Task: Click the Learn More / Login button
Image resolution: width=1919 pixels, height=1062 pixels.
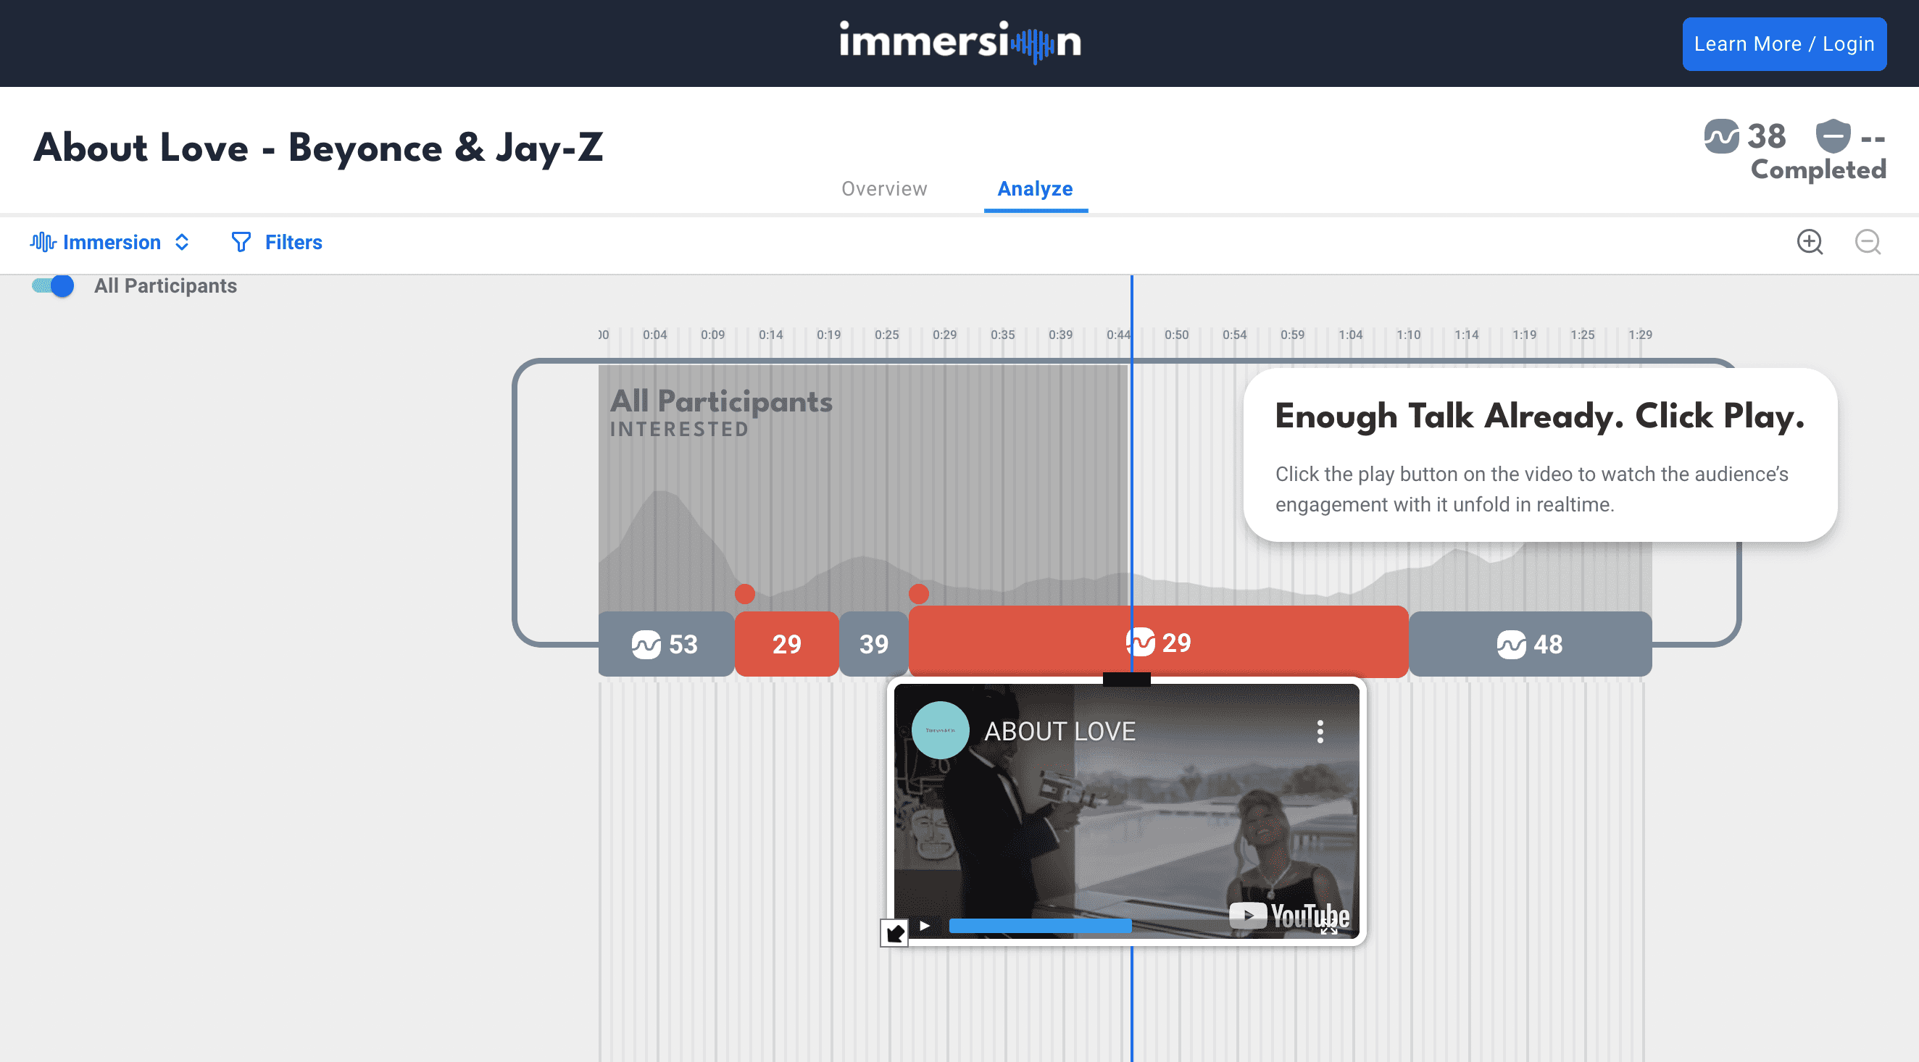Action: pos(1783,43)
